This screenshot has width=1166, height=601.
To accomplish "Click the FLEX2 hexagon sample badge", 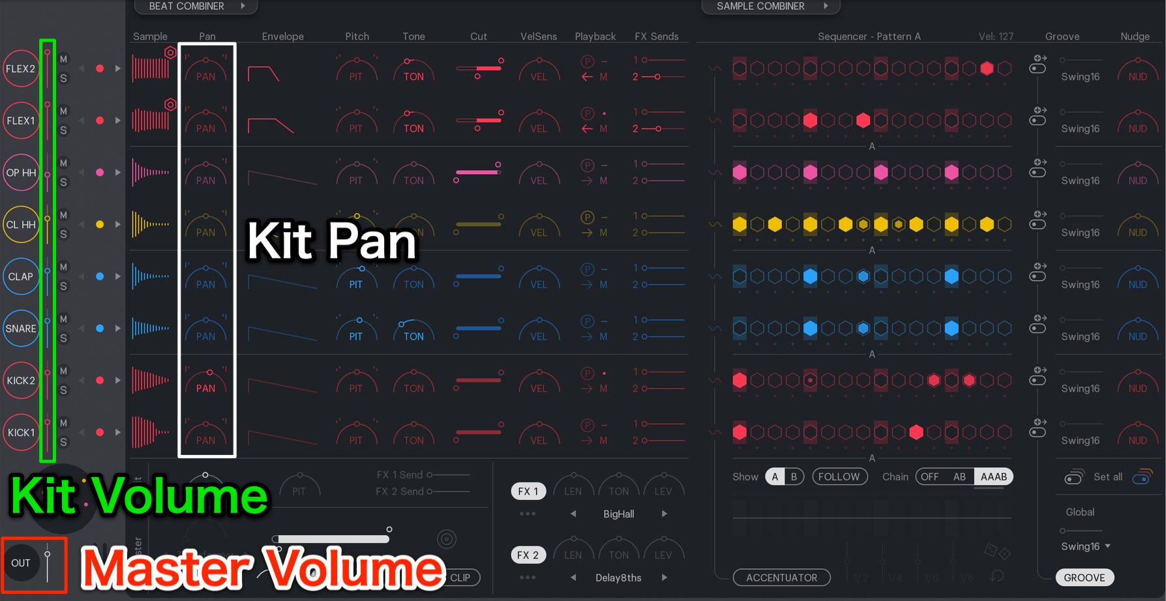I will tap(170, 53).
